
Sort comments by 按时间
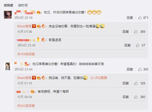pyautogui.click(x=23, y=5)
